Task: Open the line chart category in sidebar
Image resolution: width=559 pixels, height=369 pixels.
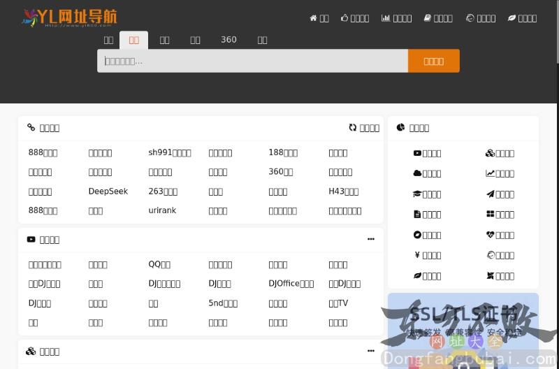Action: [x=500, y=173]
